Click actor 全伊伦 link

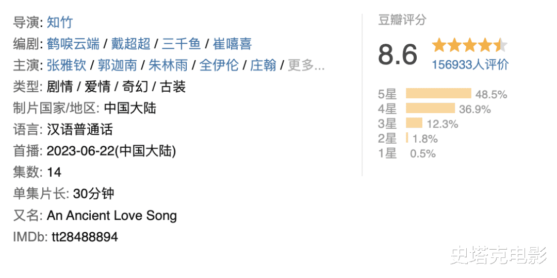(219, 65)
